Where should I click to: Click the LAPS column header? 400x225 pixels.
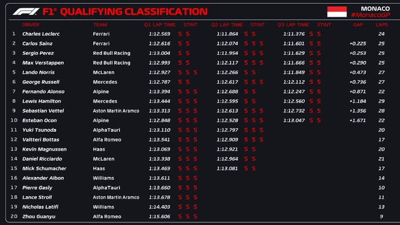click(382, 25)
